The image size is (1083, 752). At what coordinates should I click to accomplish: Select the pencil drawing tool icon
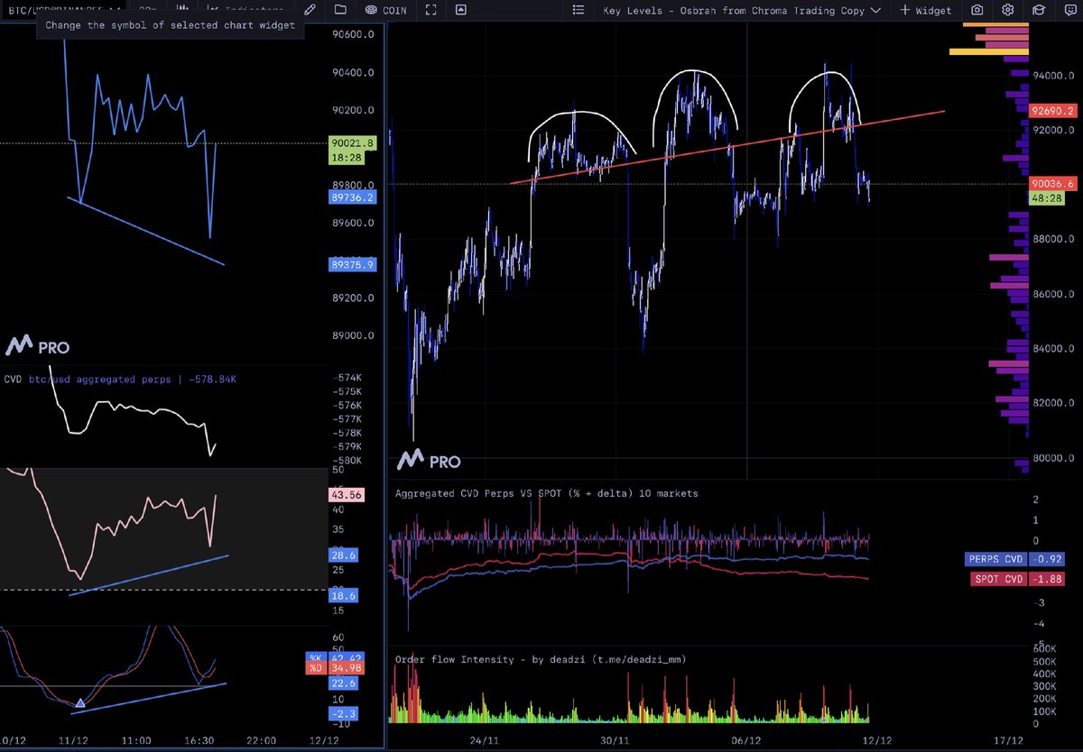pos(310,10)
